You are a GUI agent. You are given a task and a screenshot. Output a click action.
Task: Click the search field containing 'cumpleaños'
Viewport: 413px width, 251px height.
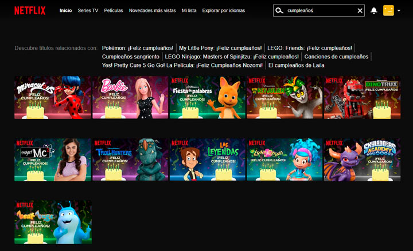tap(319, 10)
